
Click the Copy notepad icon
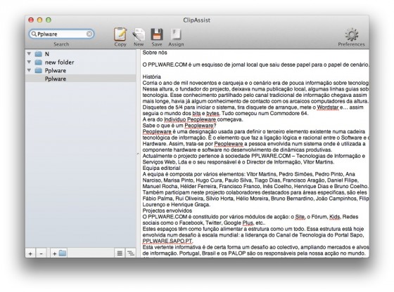tap(120, 34)
